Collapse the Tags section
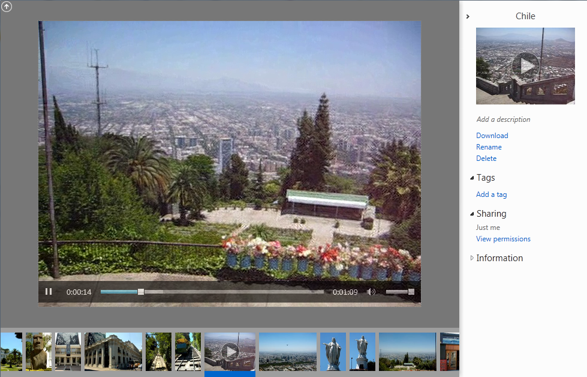 472,178
